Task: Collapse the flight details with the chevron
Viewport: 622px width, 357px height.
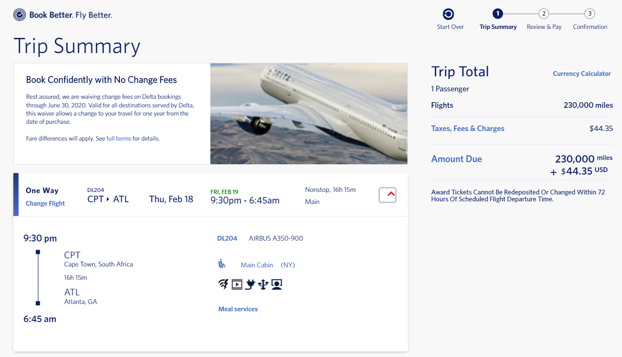Action: (x=387, y=194)
